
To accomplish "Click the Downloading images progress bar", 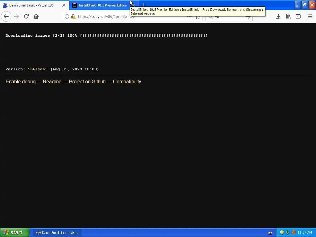I will click(144, 35).
